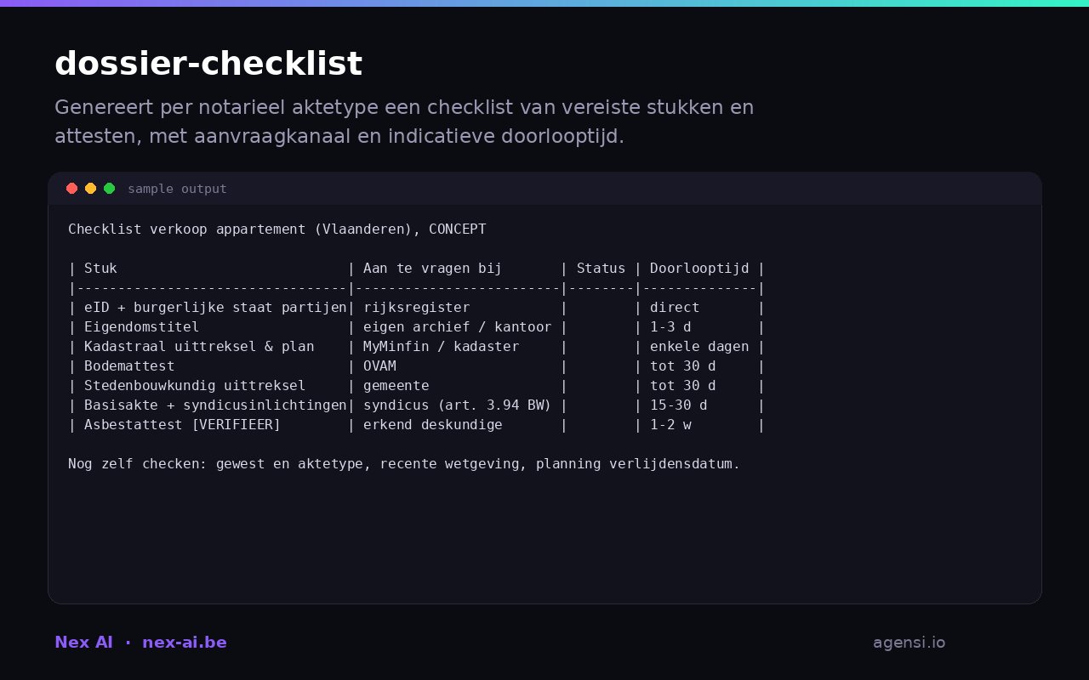This screenshot has width=1089, height=680.
Task: Click the 'Aan te vragen bij' column header
Action: click(x=433, y=269)
